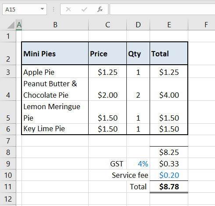
Task: Click the GST label cell
Action: click(x=107, y=164)
